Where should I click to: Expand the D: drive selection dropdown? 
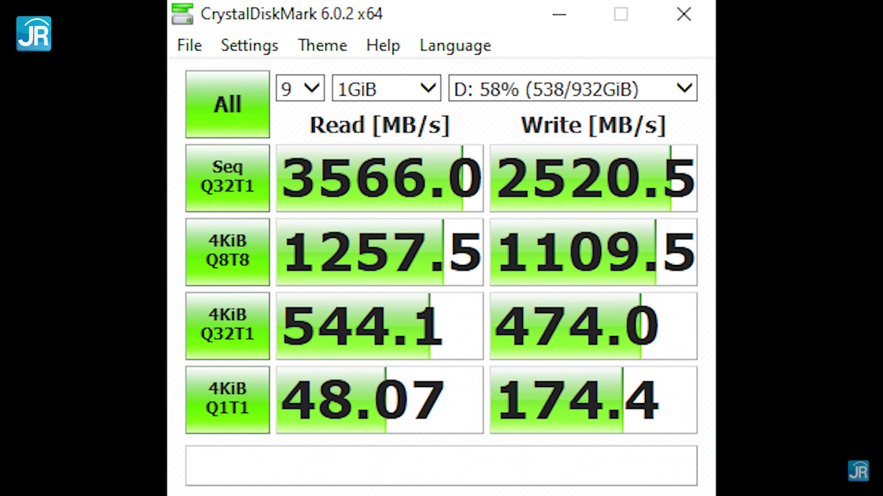(573, 88)
